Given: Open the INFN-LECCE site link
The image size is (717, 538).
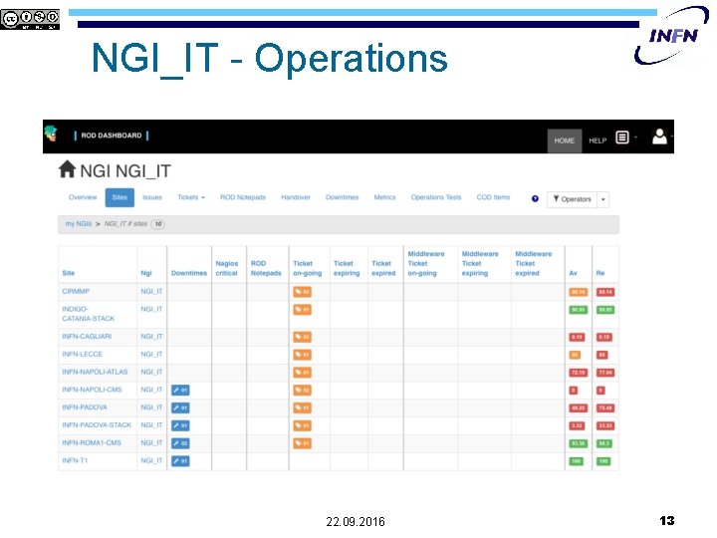Looking at the screenshot, I should point(83,354).
